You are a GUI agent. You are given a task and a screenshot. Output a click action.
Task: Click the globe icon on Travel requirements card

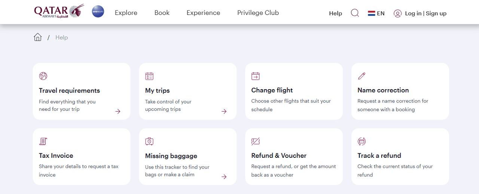pos(43,76)
